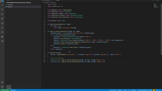Viewport: 162px width, 91px height.
Task: Open errors and warnings count in status bar
Action: pyautogui.click(x=13, y=90)
